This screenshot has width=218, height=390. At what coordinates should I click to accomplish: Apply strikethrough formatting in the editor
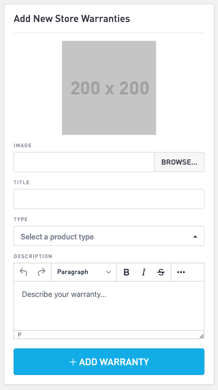click(x=161, y=272)
